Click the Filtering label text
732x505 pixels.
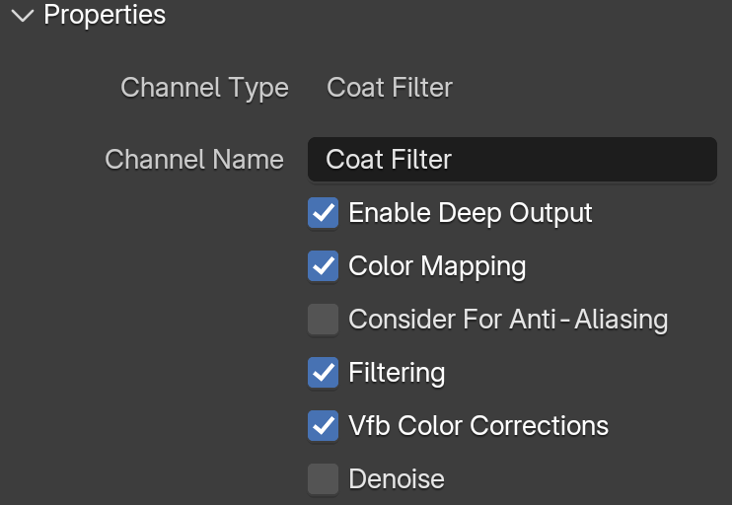tap(397, 374)
